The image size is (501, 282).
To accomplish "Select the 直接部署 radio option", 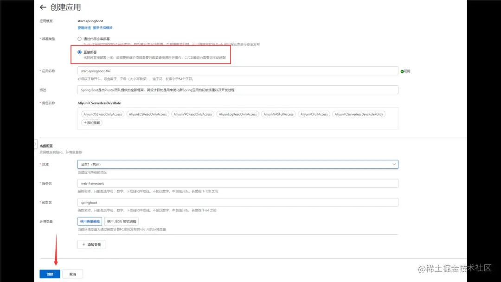I will (x=80, y=52).
